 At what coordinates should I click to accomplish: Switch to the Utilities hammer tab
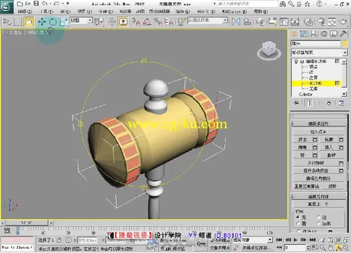click(x=343, y=34)
